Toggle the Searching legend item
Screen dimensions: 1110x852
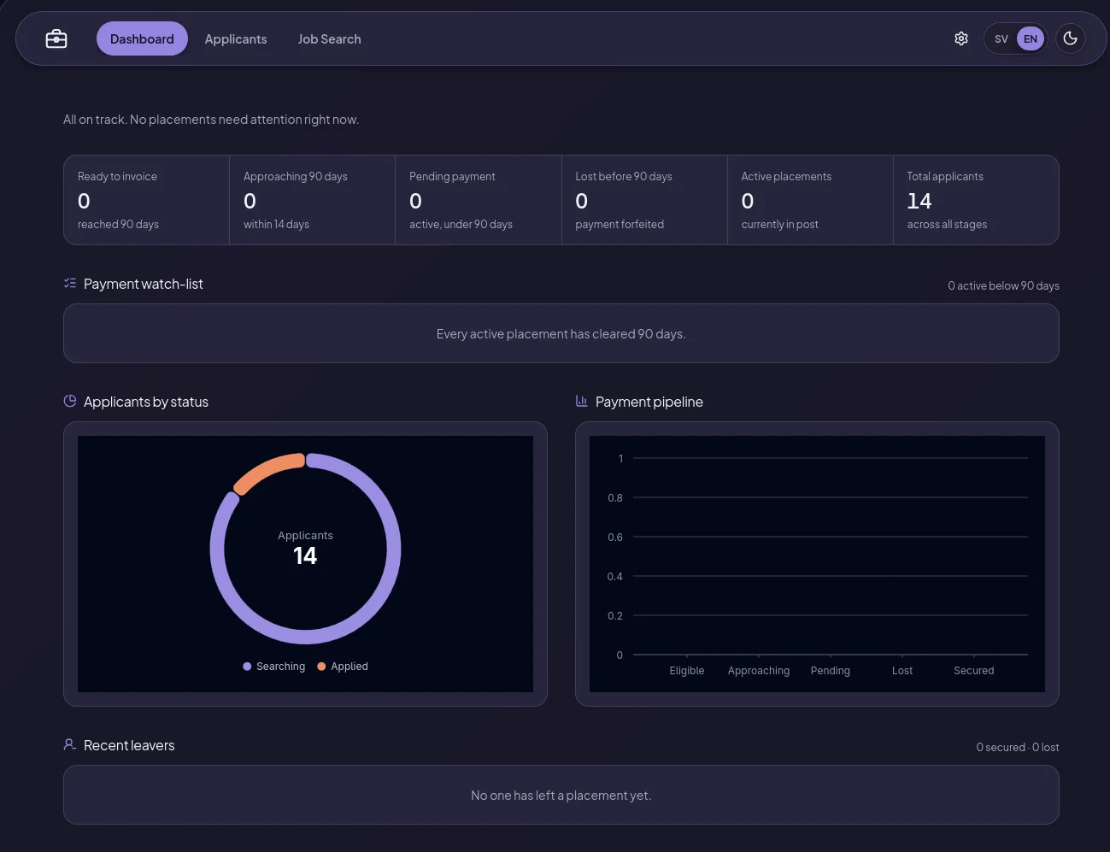click(x=273, y=667)
